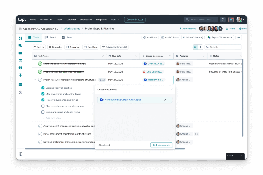Switch to the Form view
The height and width of the screenshot is (175, 263).
tap(67, 37)
